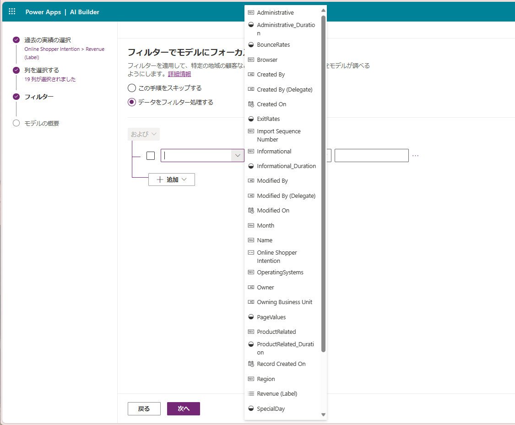Viewport: 515px width, 425px height.
Task: Click the Modified By lookup icon
Action: (251, 180)
